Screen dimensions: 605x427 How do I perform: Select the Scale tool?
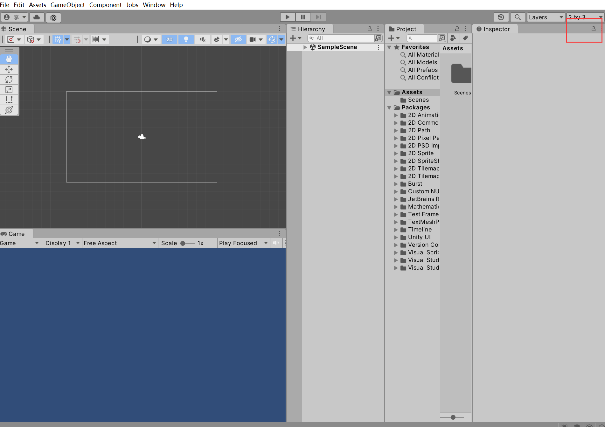click(x=9, y=89)
